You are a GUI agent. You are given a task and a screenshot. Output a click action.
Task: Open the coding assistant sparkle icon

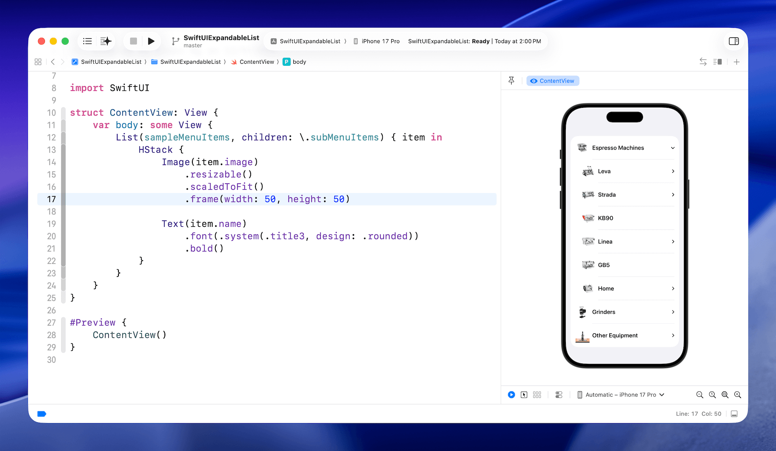tap(105, 41)
